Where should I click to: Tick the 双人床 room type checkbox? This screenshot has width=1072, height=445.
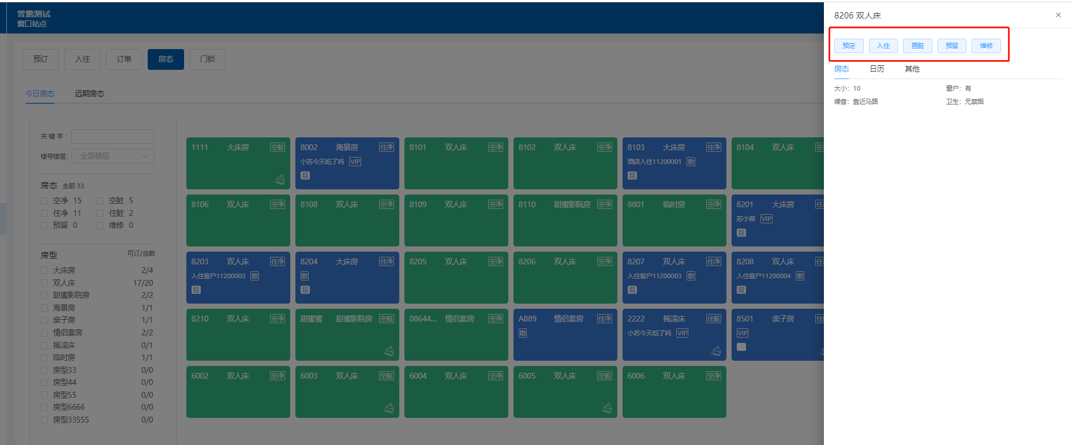[x=44, y=283]
